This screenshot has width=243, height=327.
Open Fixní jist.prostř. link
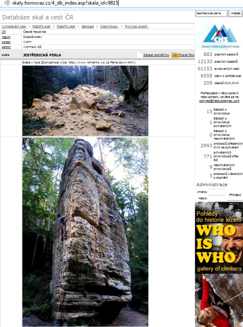[137, 26]
